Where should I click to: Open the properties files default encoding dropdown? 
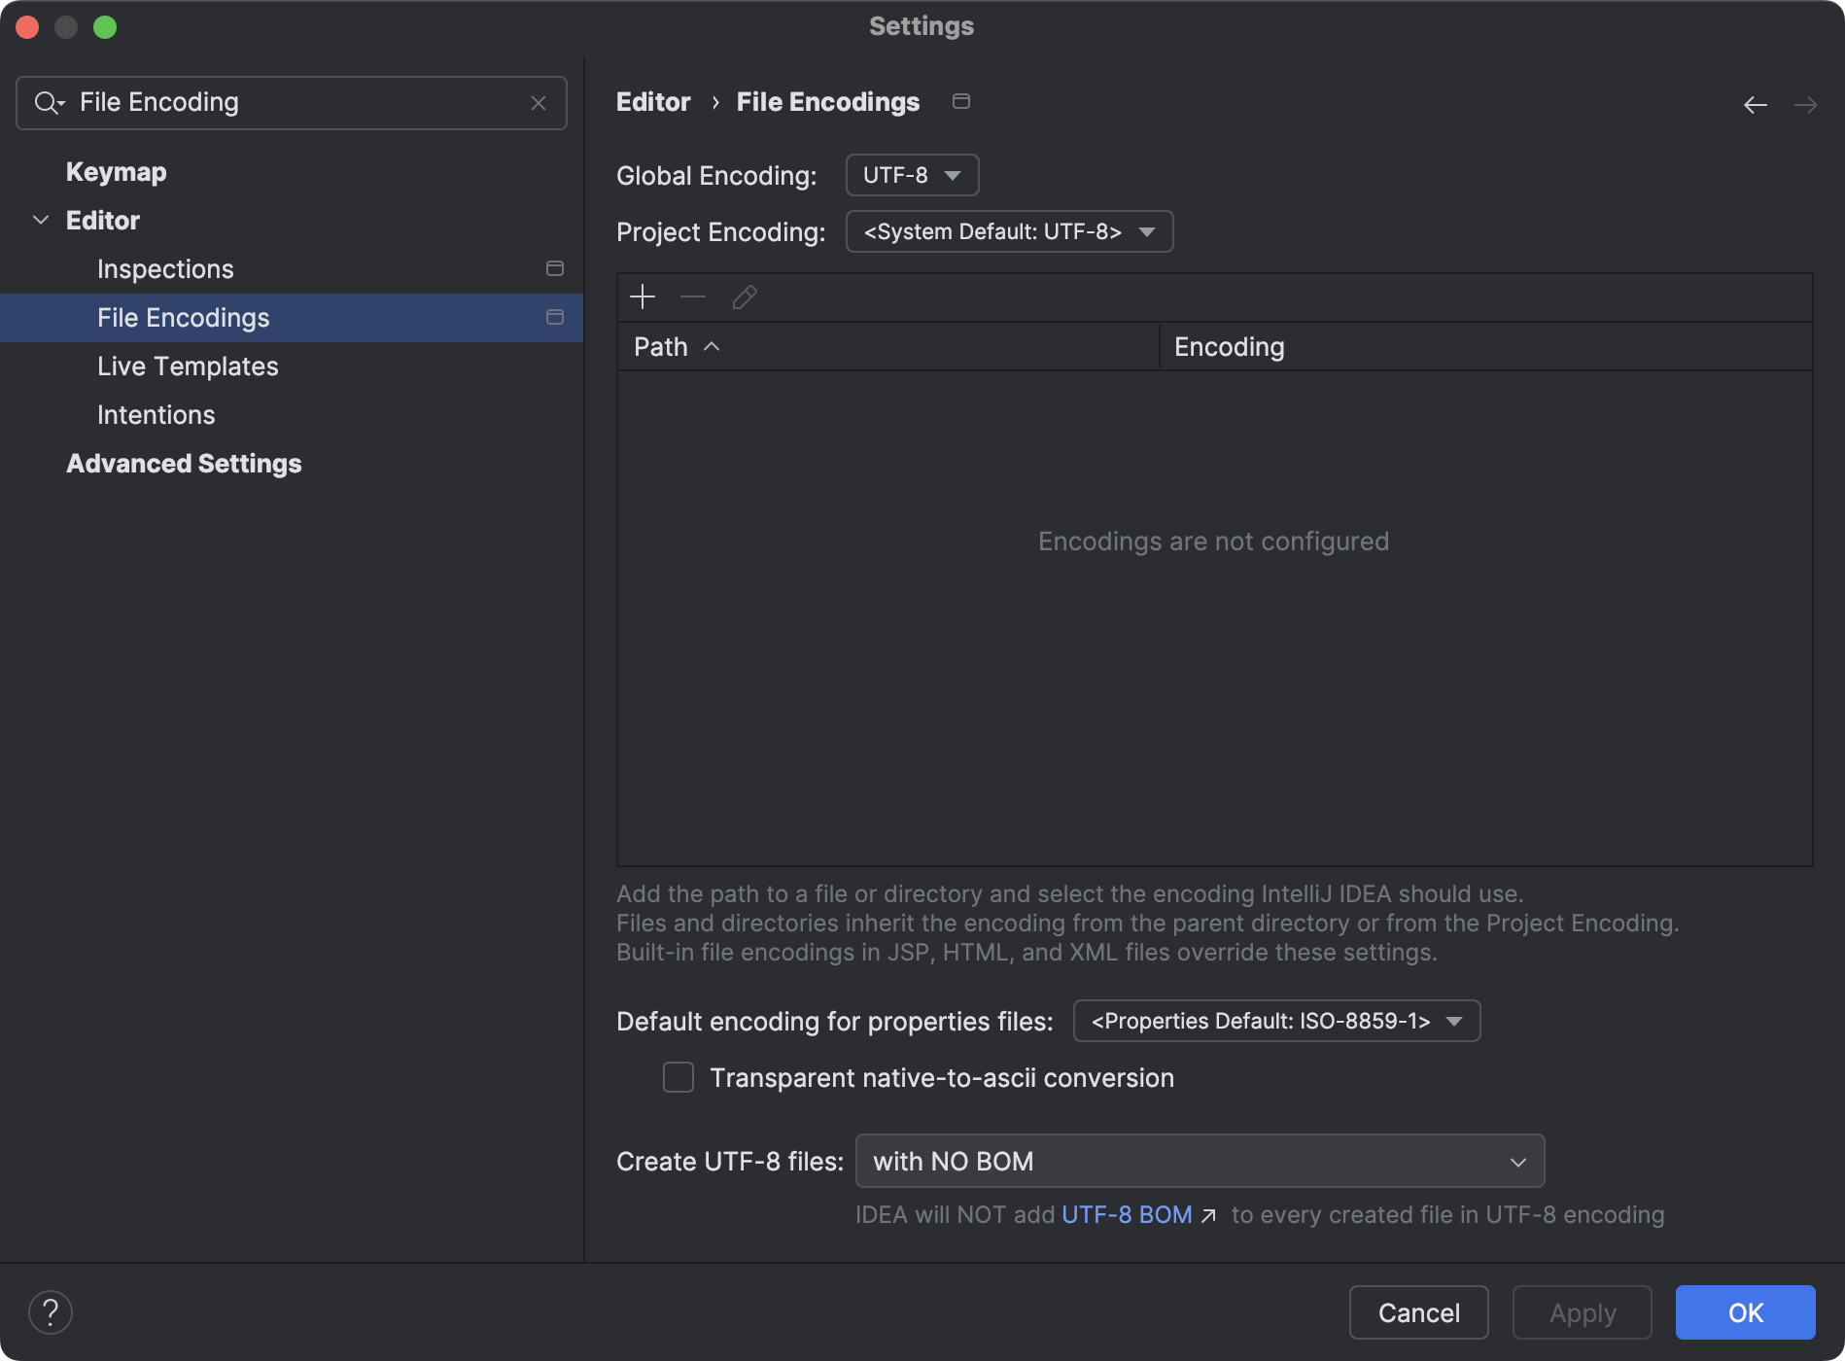(x=1274, y=1021)
